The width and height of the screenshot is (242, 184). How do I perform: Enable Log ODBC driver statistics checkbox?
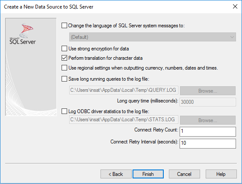pyautogui.click(x=64, y=111)
